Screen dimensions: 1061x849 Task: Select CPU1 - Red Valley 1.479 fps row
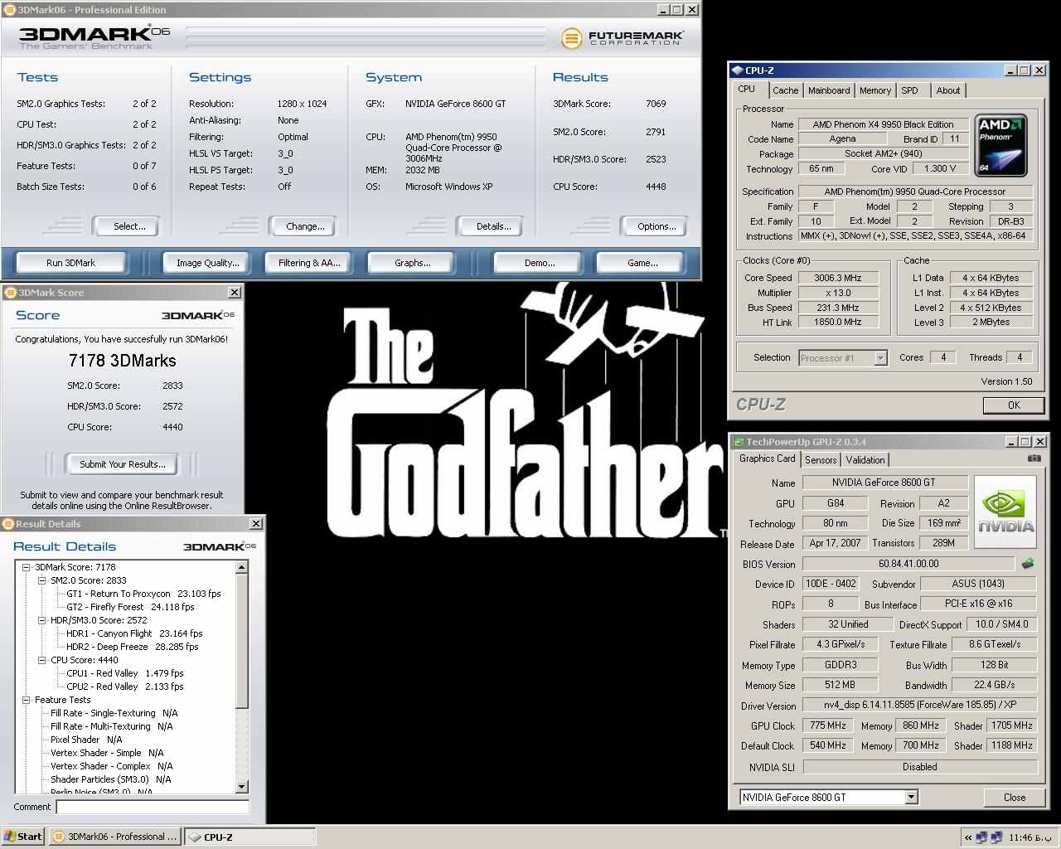click(x=125, y=673)
